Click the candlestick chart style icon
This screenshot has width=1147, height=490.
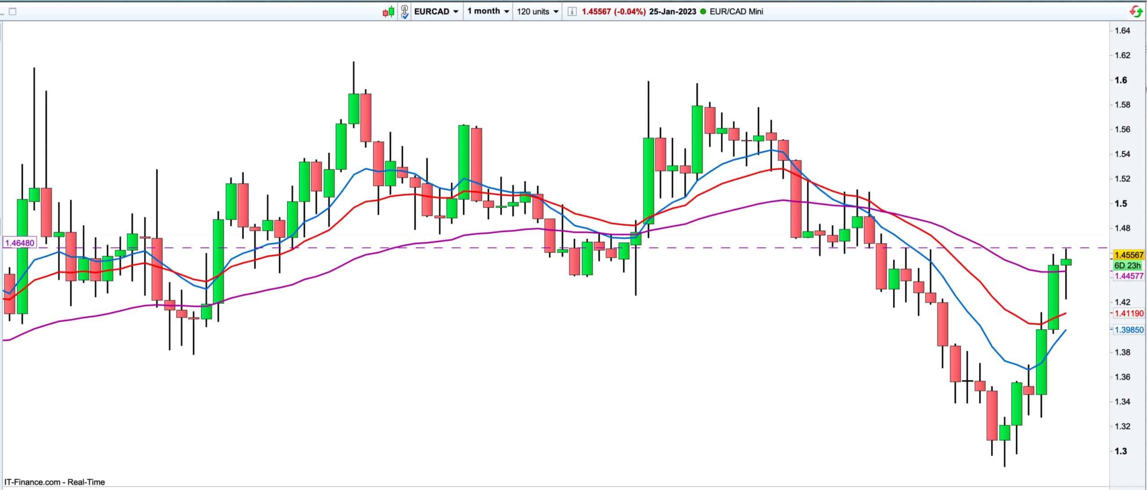[x=388, y=12]
